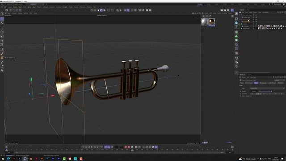Click the knife tool in left toolbar
This screenshot has height=161, width=286.
[x=2, y=63]
